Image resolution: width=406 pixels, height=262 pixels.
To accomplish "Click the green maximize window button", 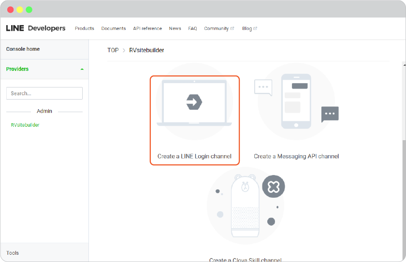I will coord(29,10).
